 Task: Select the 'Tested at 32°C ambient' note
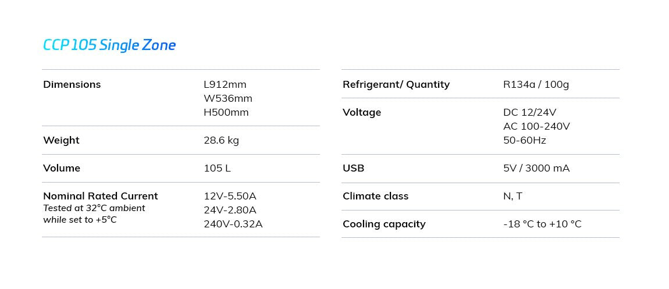click(94, 208)
